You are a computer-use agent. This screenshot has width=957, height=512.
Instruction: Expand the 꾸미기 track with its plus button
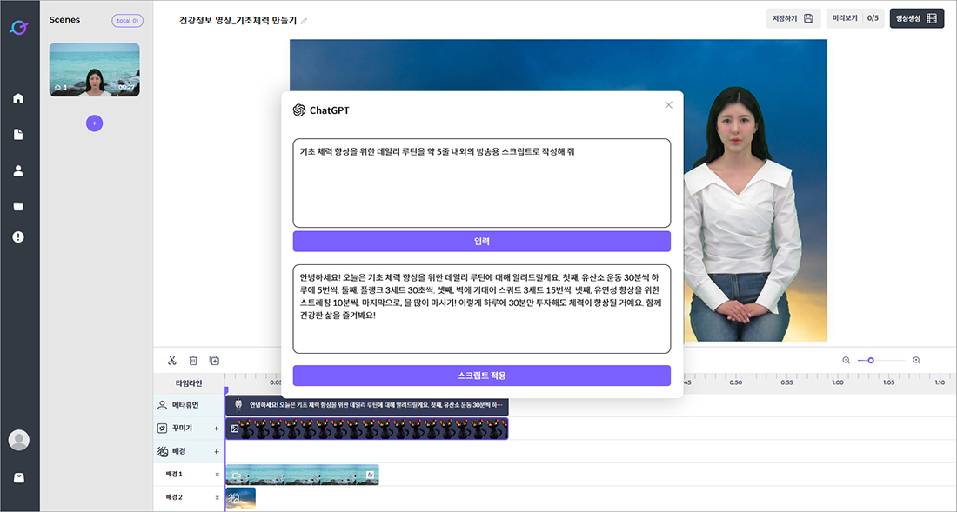[216, 428]
